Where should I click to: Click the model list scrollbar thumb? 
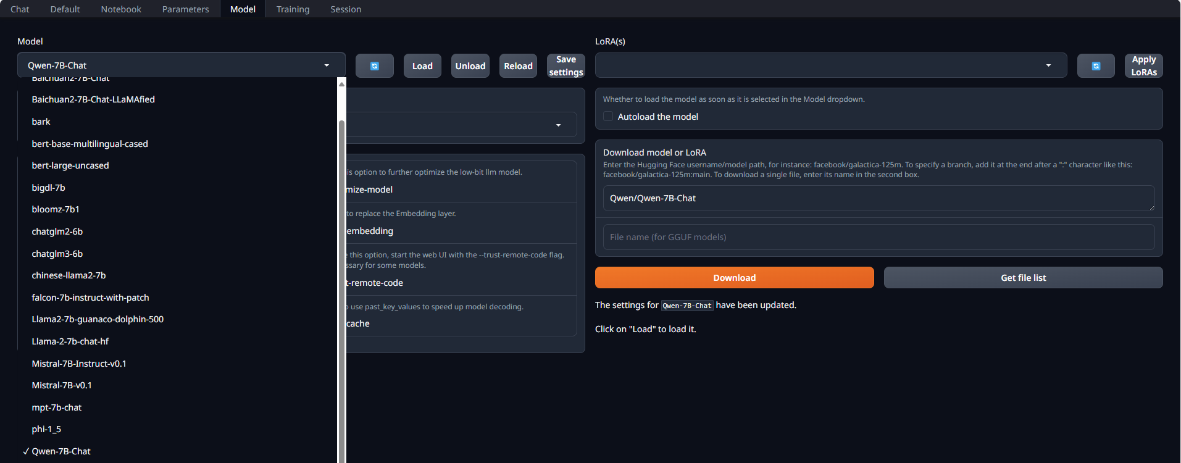(341, 290)
